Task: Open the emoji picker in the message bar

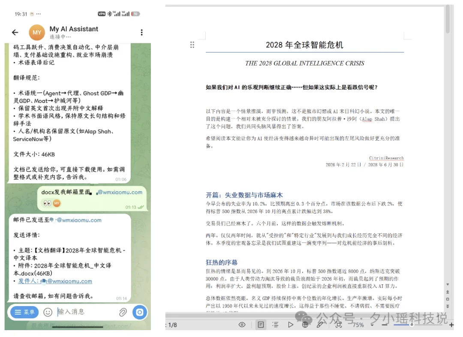Action: click(x=48, y=312)
